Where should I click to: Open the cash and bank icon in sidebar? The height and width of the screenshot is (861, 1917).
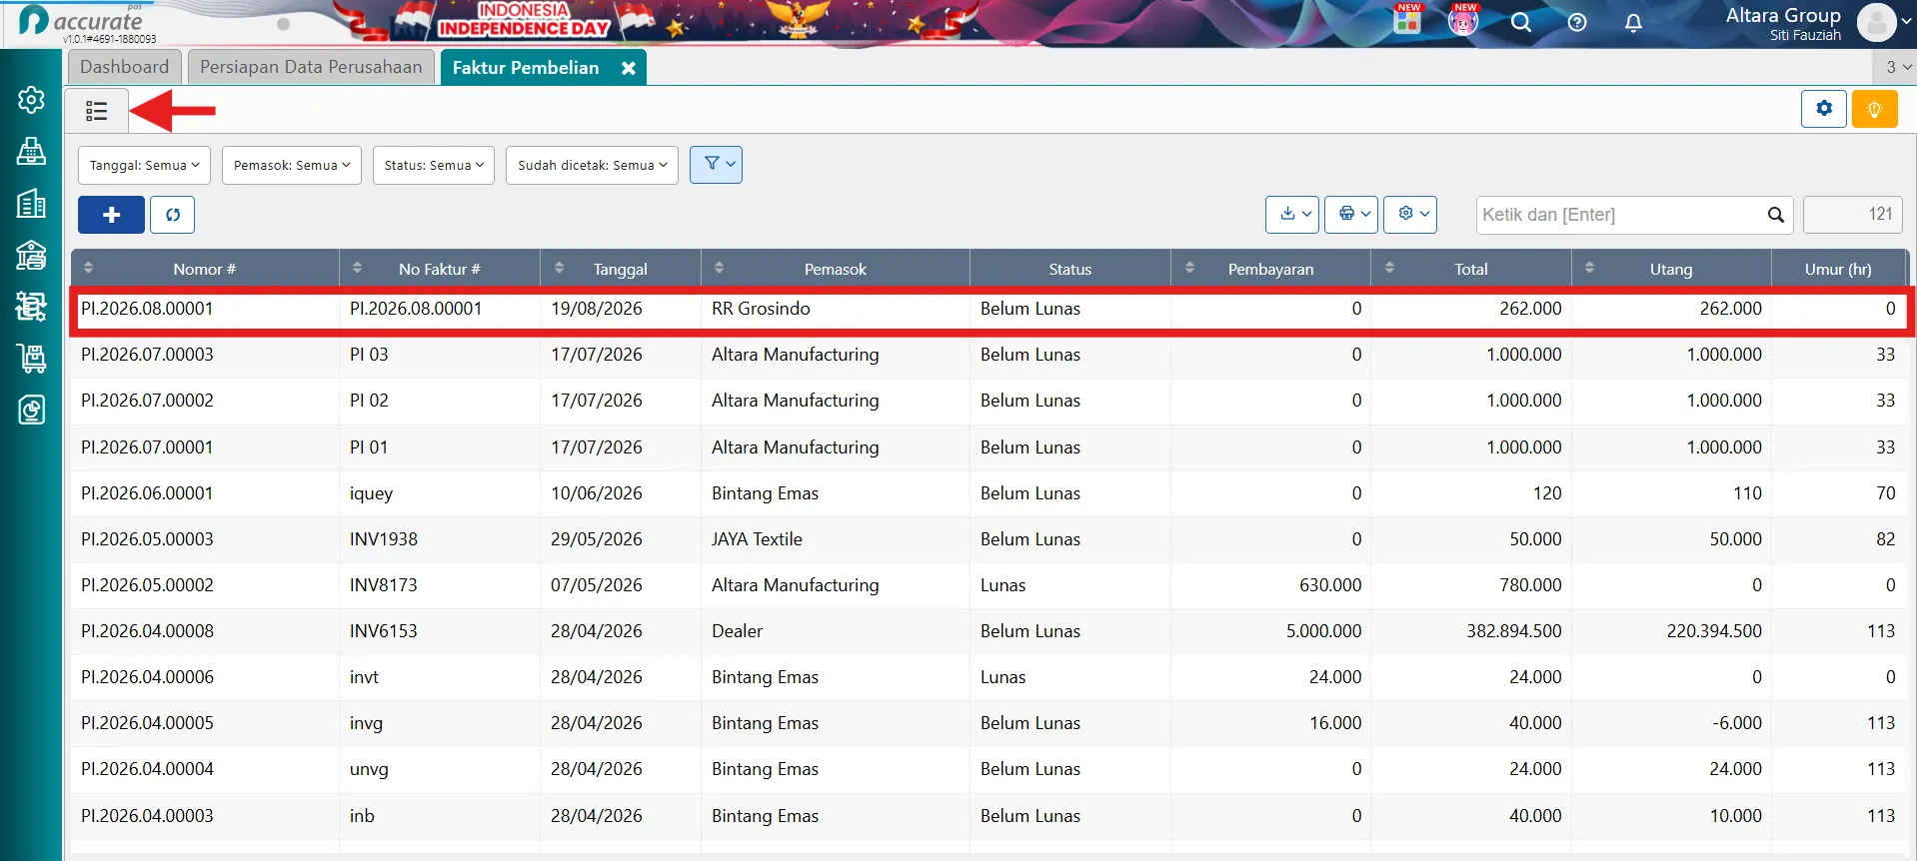[31, 256]
